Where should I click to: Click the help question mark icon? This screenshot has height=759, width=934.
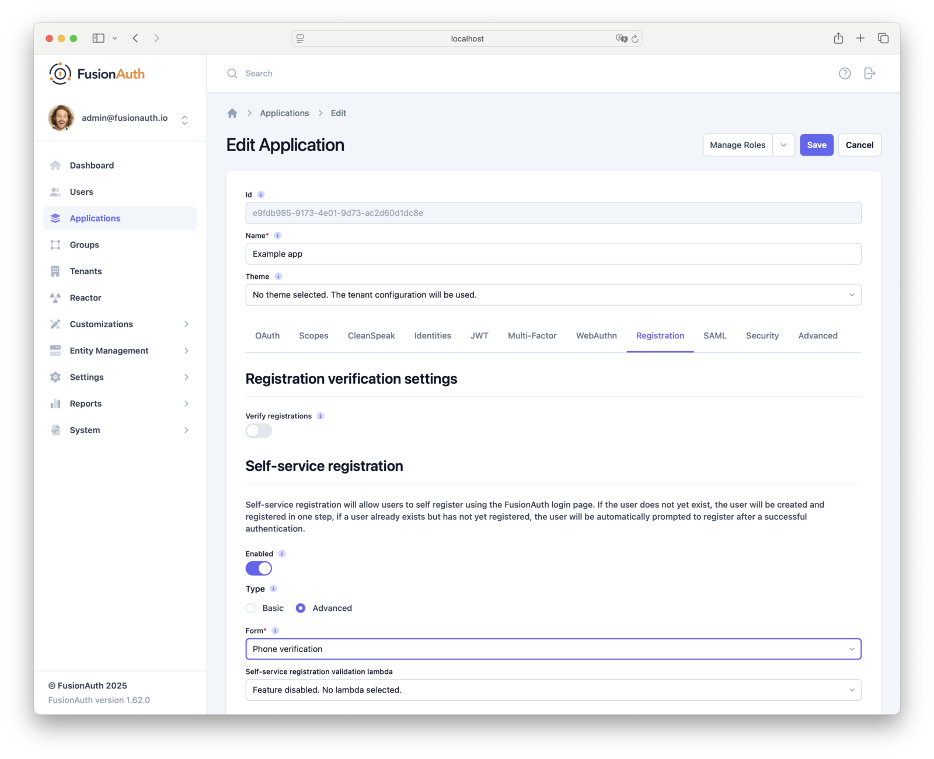(845, 73)
